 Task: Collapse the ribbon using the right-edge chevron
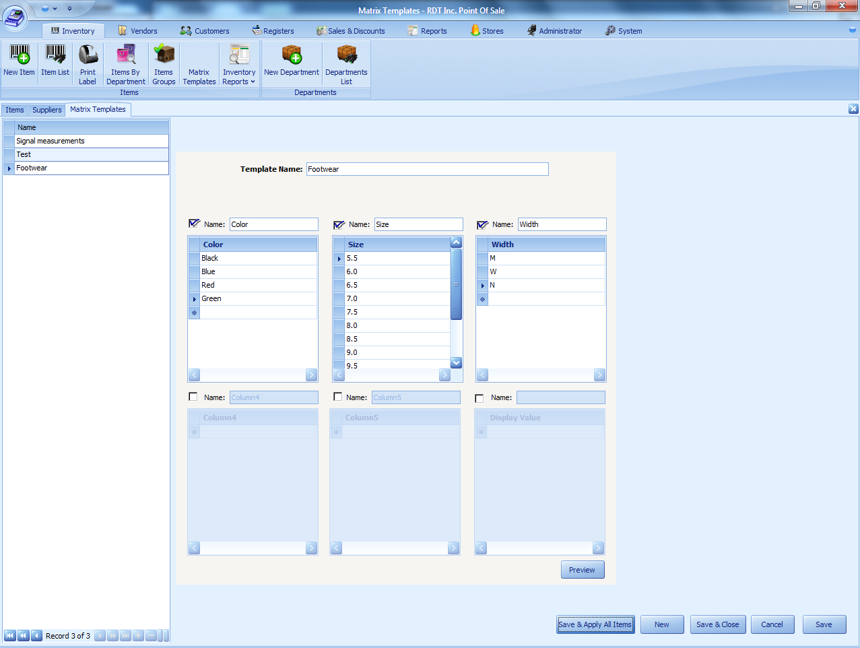pyautogui.click(x=852, y=30)
